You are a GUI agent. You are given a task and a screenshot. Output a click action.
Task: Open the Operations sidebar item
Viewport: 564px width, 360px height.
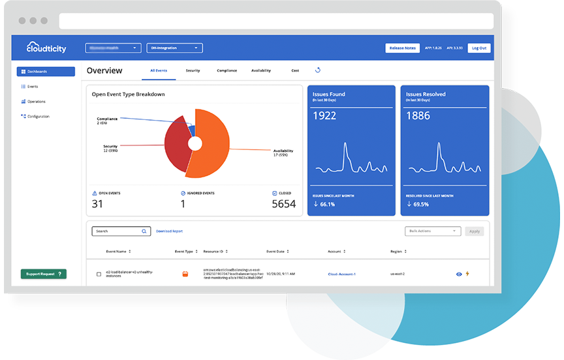pos(33,102)
